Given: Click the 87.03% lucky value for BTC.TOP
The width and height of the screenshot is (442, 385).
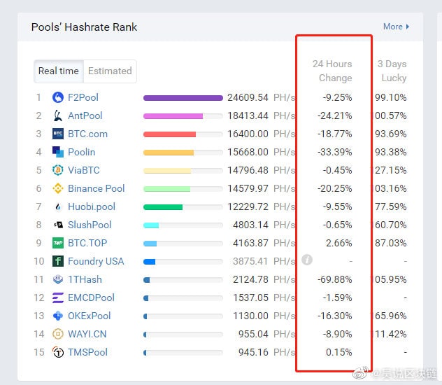Looking at the screenshot, I should tap(391, 243).
